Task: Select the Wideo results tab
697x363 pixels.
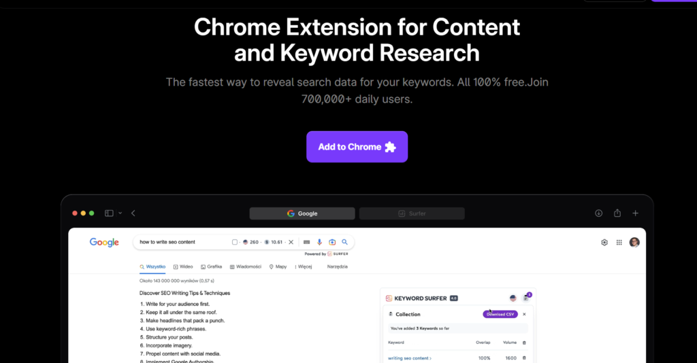Action: tap(183, 266)
